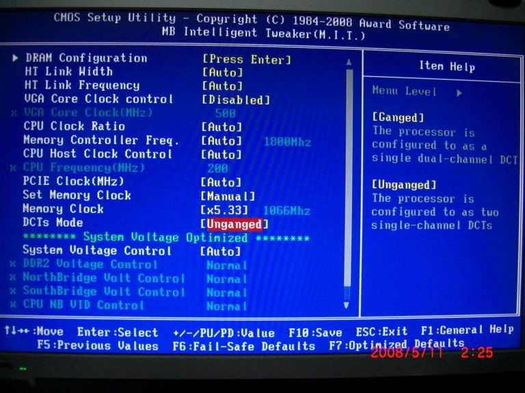The width and height of the screenshot is (525, 393).
Task: Click the disabled x marker beside CPU Frequency
Action: tap(13, 168)
